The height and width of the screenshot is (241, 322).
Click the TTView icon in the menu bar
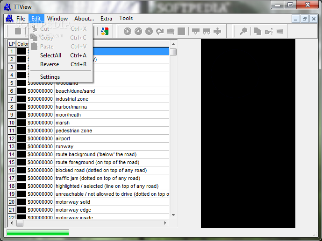point(9,19)
